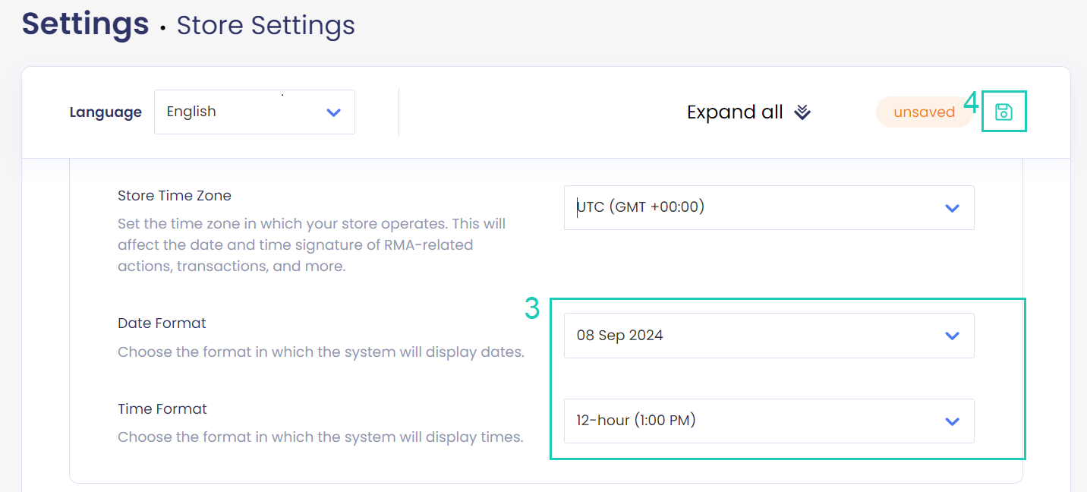1087x492 pixels.
Task: Save settings with the floppy disk icon
Action: [x=1004, y=112]
